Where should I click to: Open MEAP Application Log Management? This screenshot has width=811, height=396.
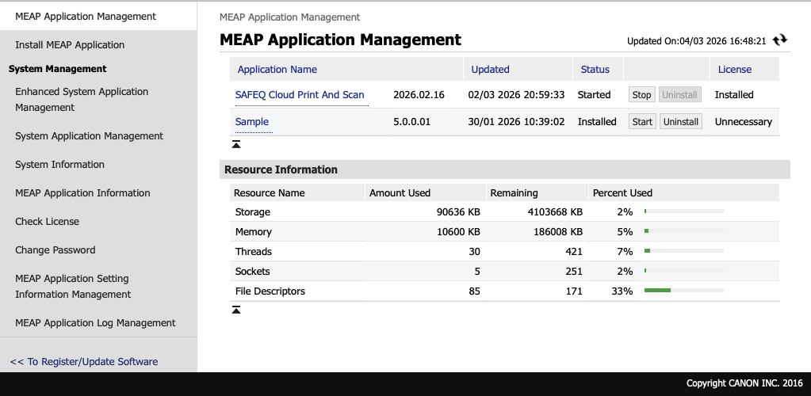tap(95, 322)
